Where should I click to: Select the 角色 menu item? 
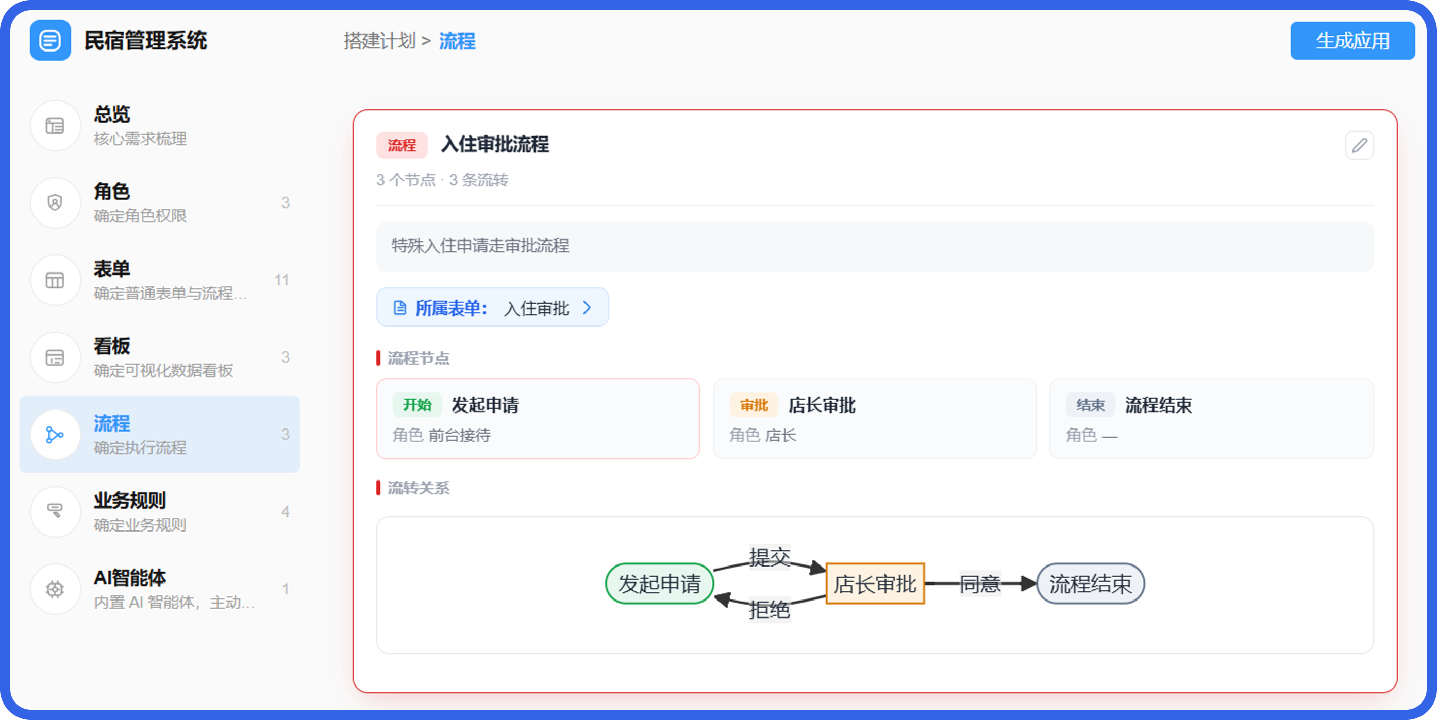160,203
